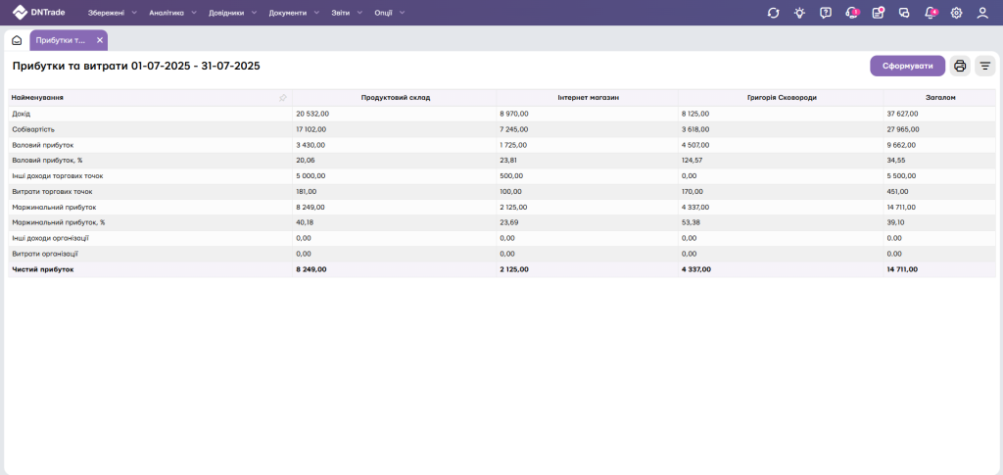1003x475 pixels.
Task: Click the refresh sync icon
Action: point(773,13)
